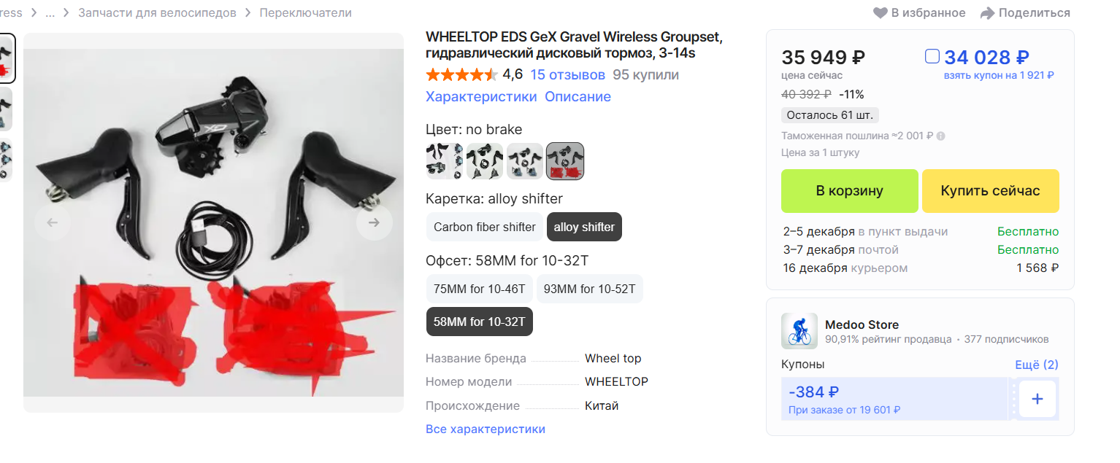The width and height of the screenshot is (1120, 463).
Task: Click the heart icon for favorites
Action: pos(881,13)
